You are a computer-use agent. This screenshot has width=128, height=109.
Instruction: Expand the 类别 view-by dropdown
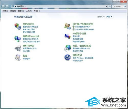pos(109,17)
